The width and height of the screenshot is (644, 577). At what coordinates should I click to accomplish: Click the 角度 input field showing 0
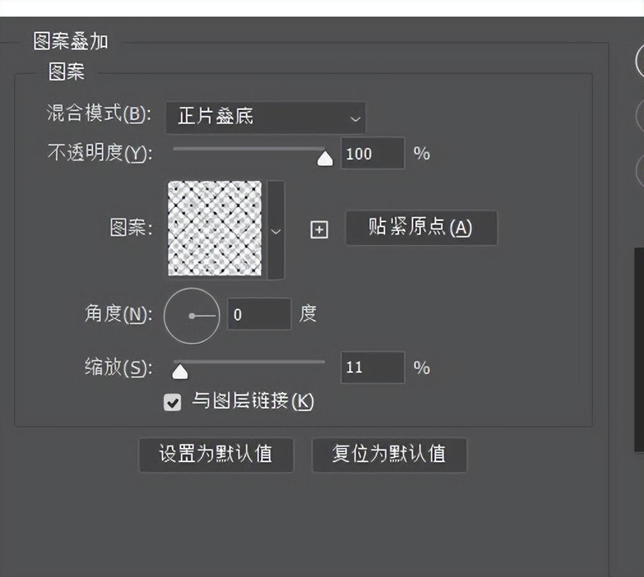259,315
